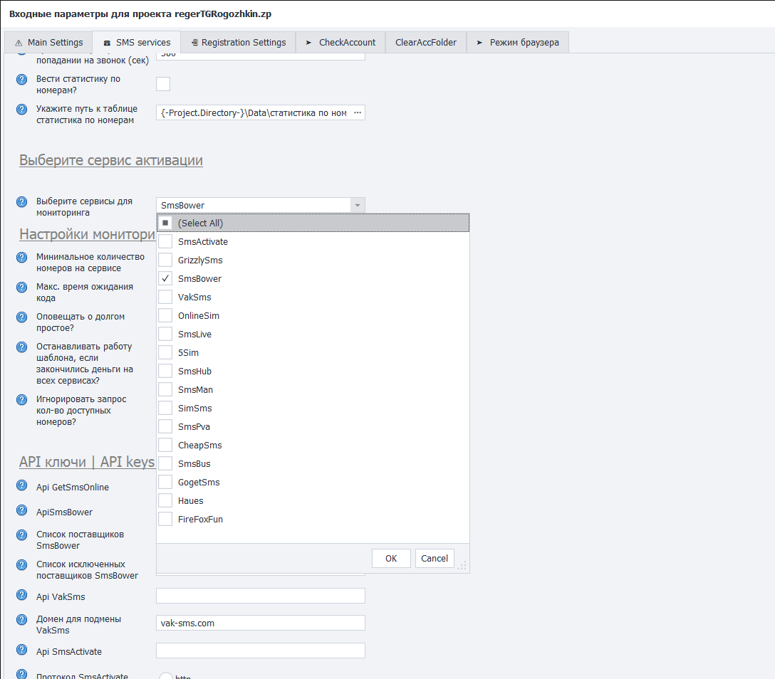Click help icon for 'Укажите путь к таблице'
The width and height of the screenshot is (775, 679).
point(22,109)
